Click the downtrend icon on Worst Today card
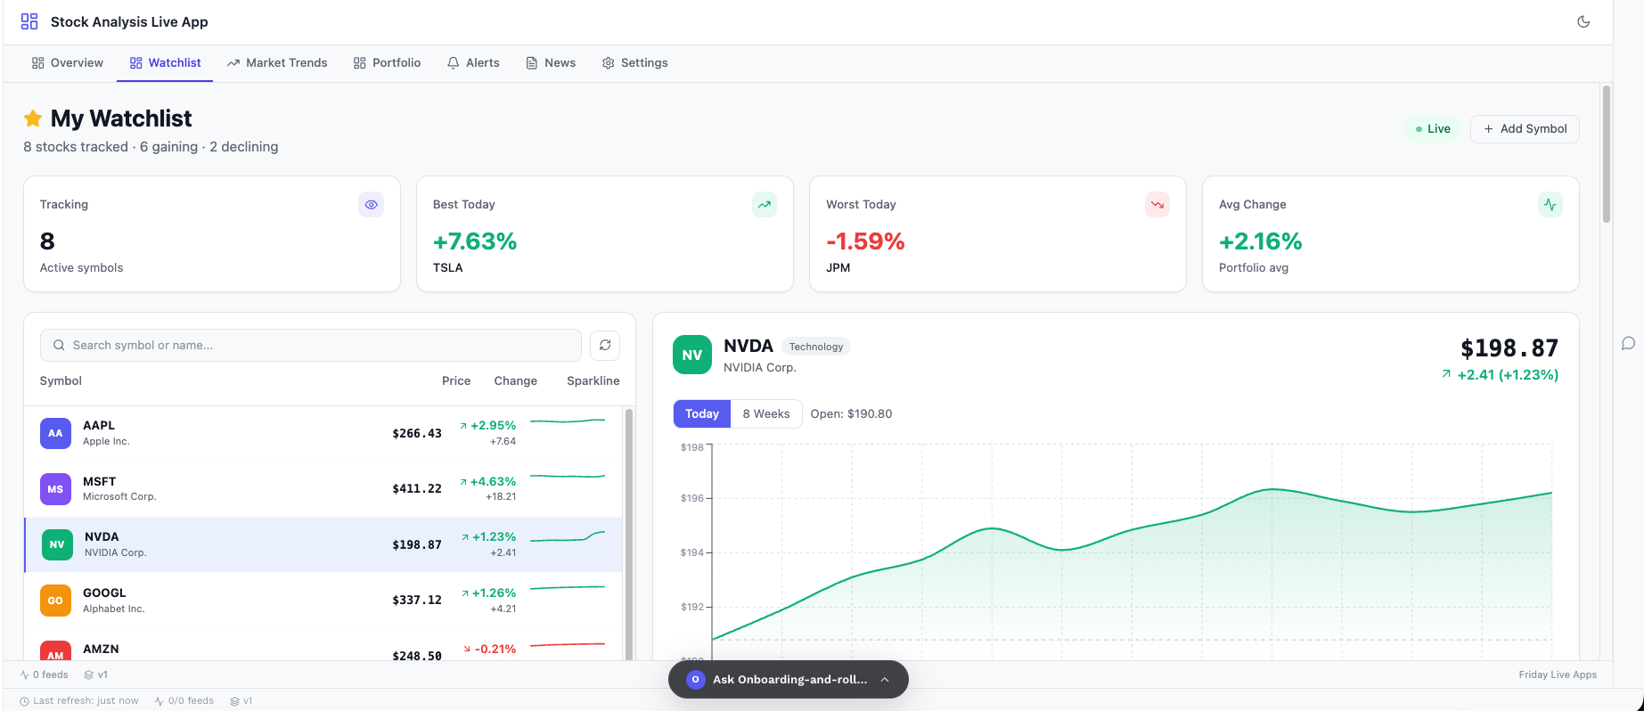 tap(1157, 205)
